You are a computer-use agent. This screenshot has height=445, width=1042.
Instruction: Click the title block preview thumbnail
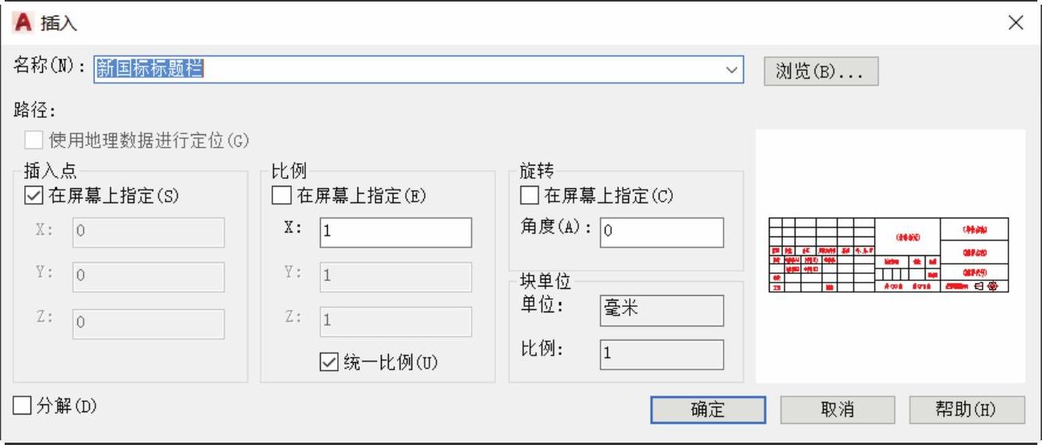[x=889, y=255]
